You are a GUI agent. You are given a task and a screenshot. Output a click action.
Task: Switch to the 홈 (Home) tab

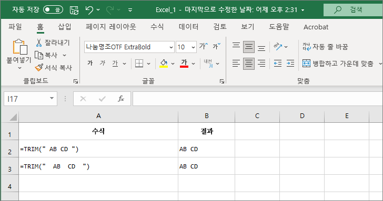click(x=41, y=27)
